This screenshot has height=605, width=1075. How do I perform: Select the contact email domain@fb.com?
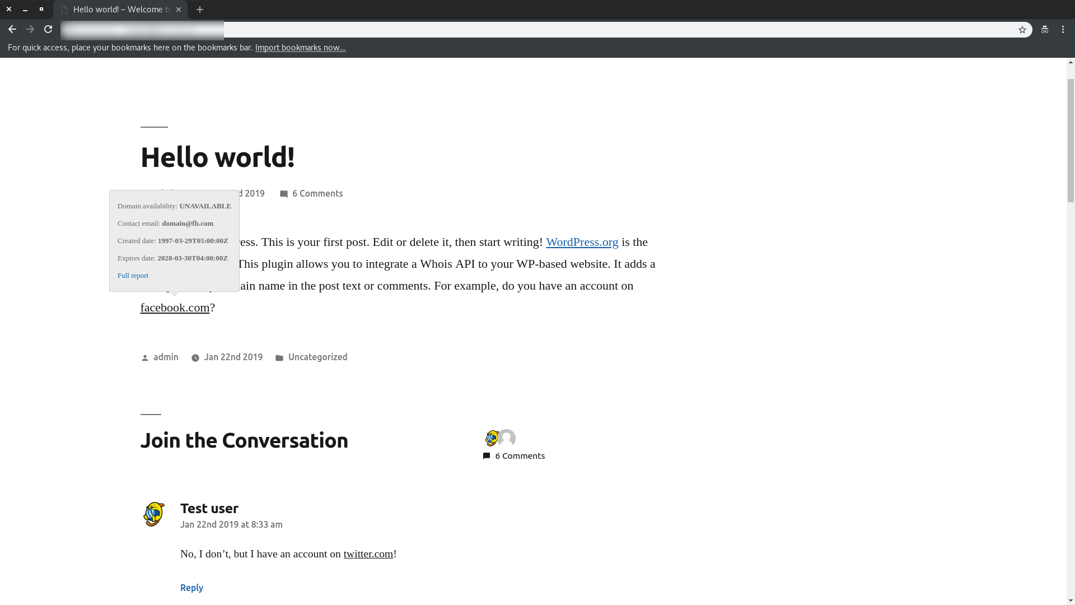tap(188, 224)
